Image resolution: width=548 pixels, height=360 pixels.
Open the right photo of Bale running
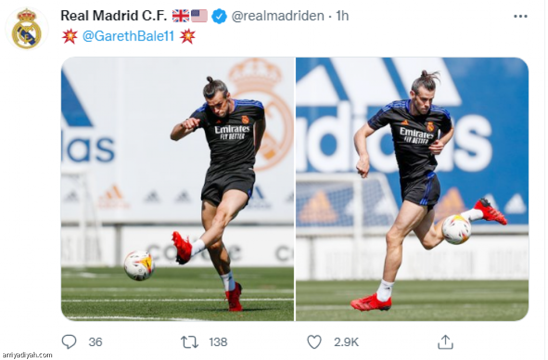[x=412, y=189]
